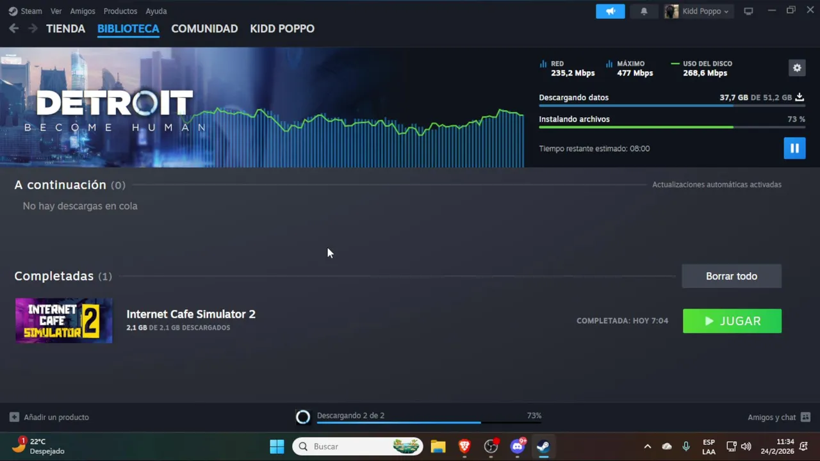
Task: Click the Internet Cafe Simulator 2 title
Action: [x=191, y=314]
